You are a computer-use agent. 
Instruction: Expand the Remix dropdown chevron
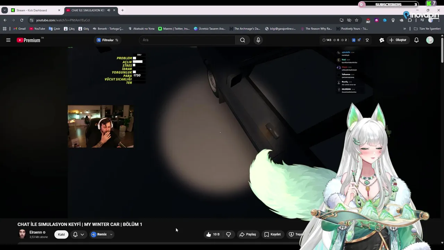(x=111, y=234)
